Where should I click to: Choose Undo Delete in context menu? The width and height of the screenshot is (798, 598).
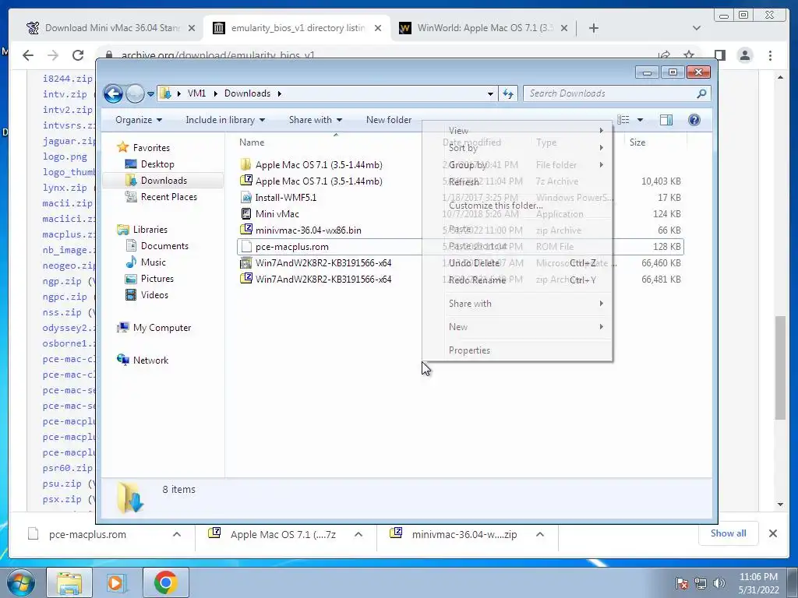point(517,263)
